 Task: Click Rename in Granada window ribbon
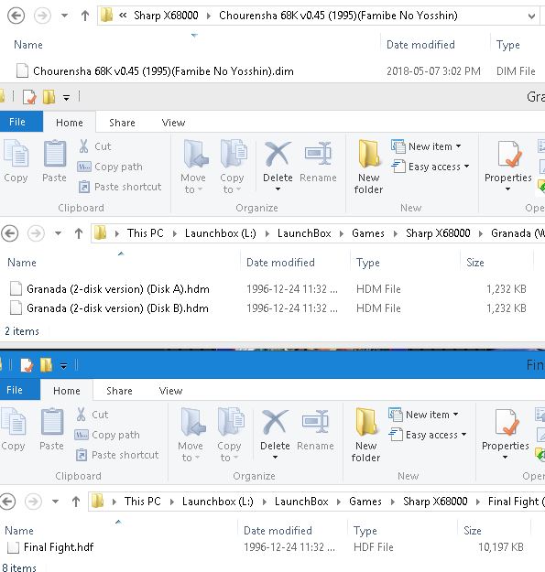point(318,162)
